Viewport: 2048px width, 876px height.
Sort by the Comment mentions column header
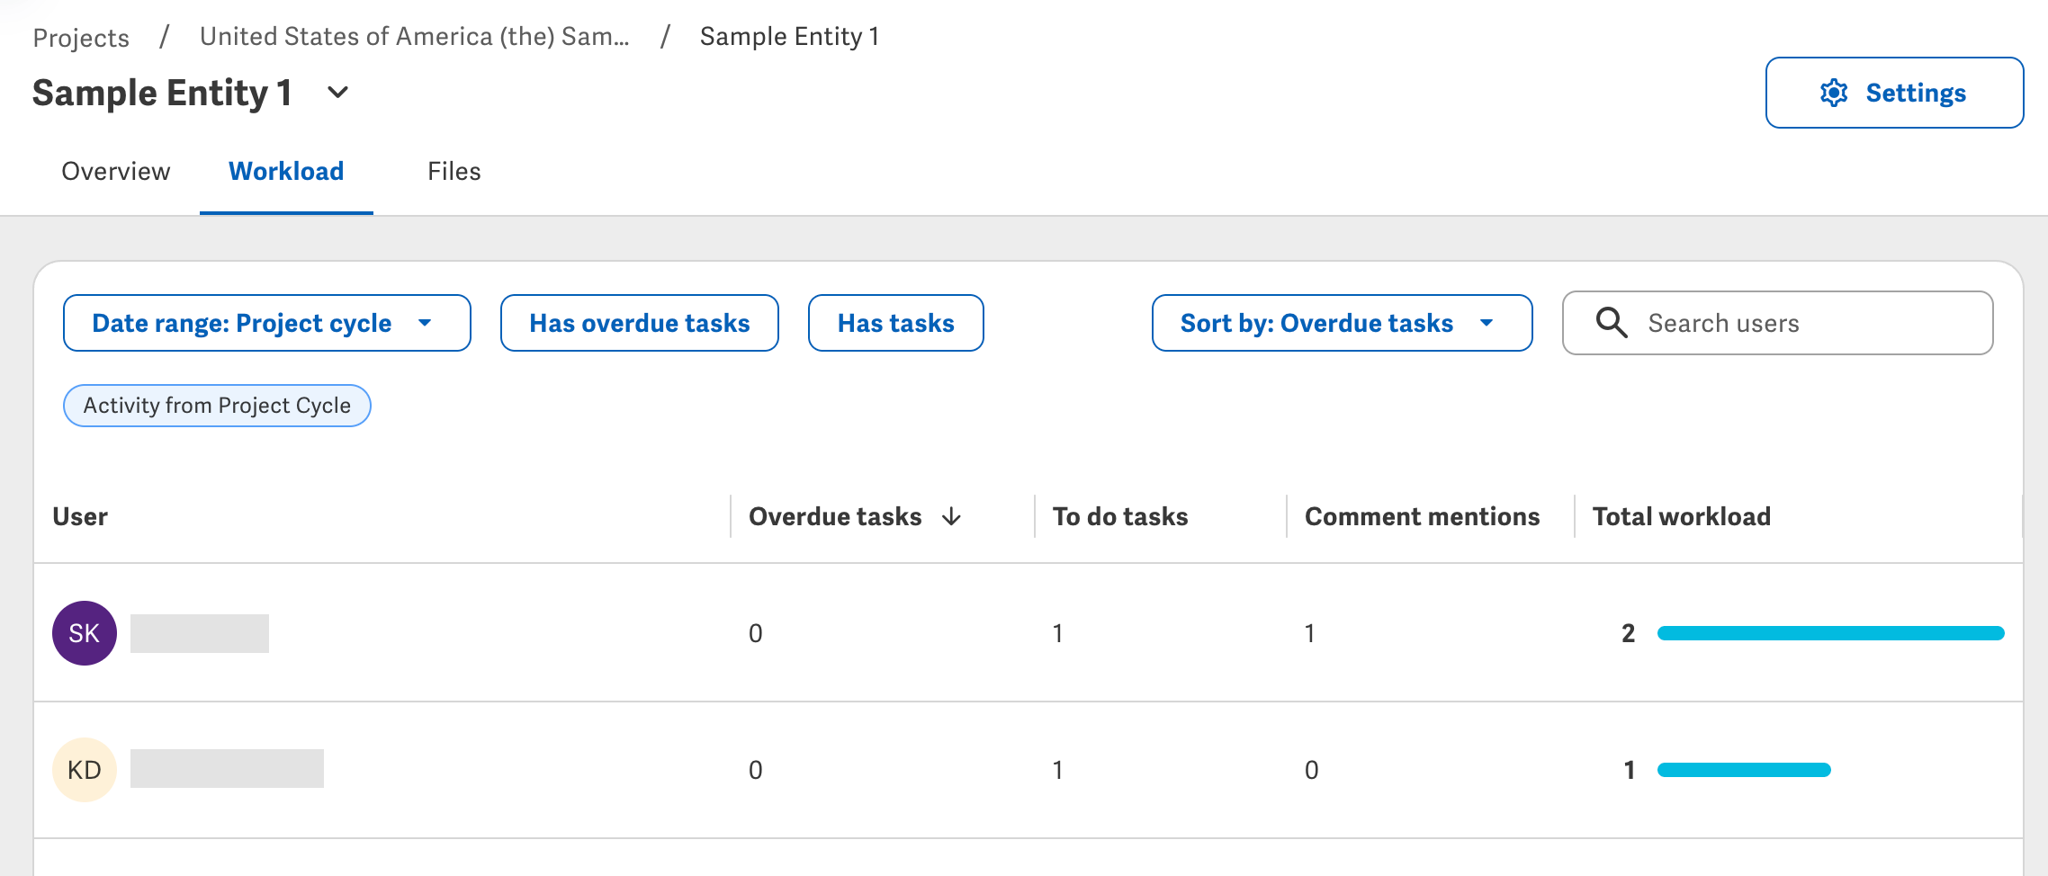[x=1423, y=516]
